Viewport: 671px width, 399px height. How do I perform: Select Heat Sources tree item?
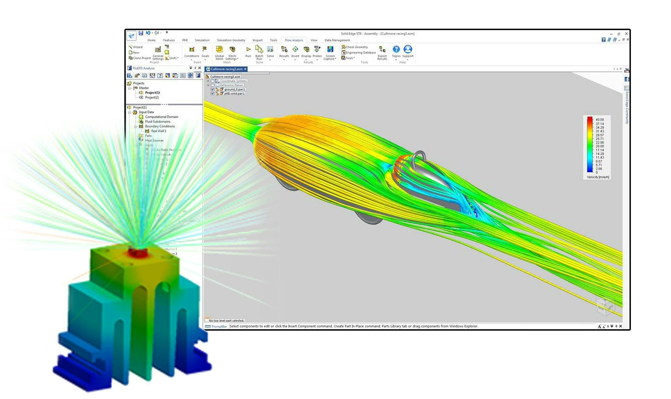154,141
